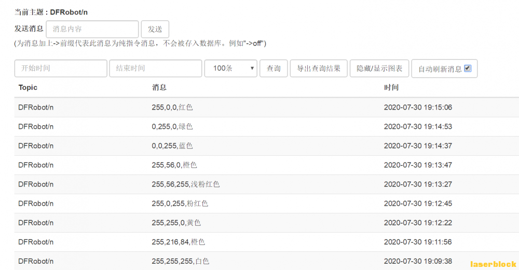The height and width of the screenshot is (270, 519).
Task: Click the 消息 column header
Action: pos(159,87)
